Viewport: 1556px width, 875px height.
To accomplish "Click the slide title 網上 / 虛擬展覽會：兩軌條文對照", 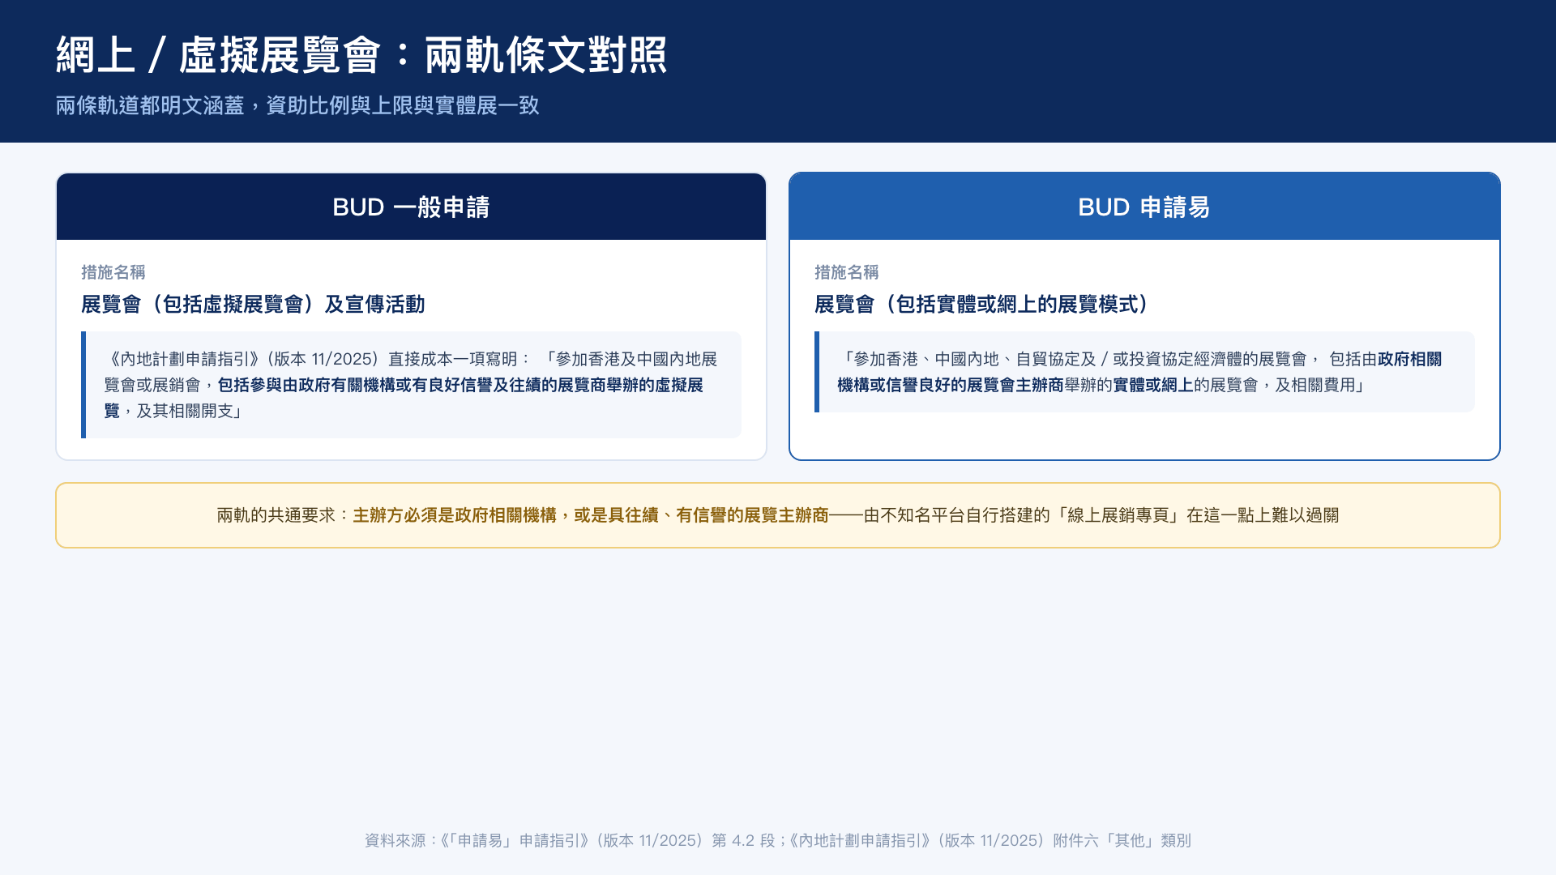I will (x=361, y=55).
